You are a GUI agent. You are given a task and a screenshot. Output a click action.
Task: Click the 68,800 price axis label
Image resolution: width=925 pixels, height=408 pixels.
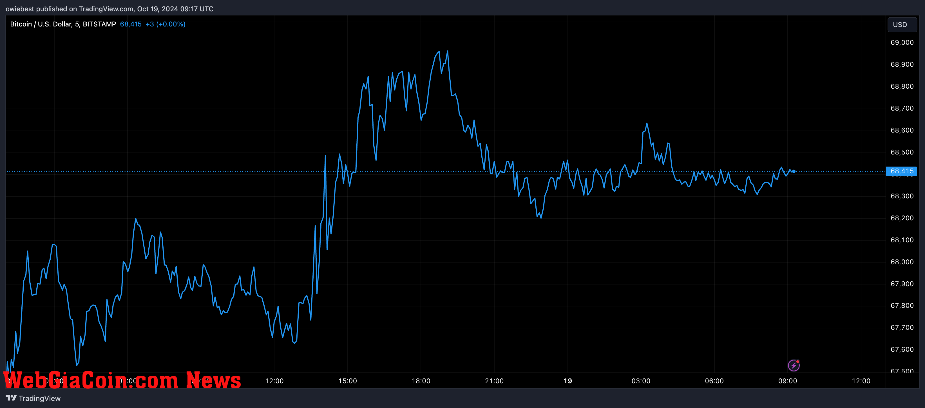902,86
